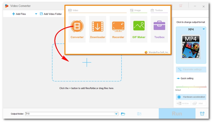Click the MP4 output format thumbnail
The height and width of the screenshot is (122, 212).
pos(191,47)
